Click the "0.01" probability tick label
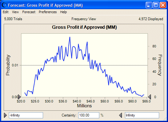This screenshot has height=122, width=168. (15, 65)
